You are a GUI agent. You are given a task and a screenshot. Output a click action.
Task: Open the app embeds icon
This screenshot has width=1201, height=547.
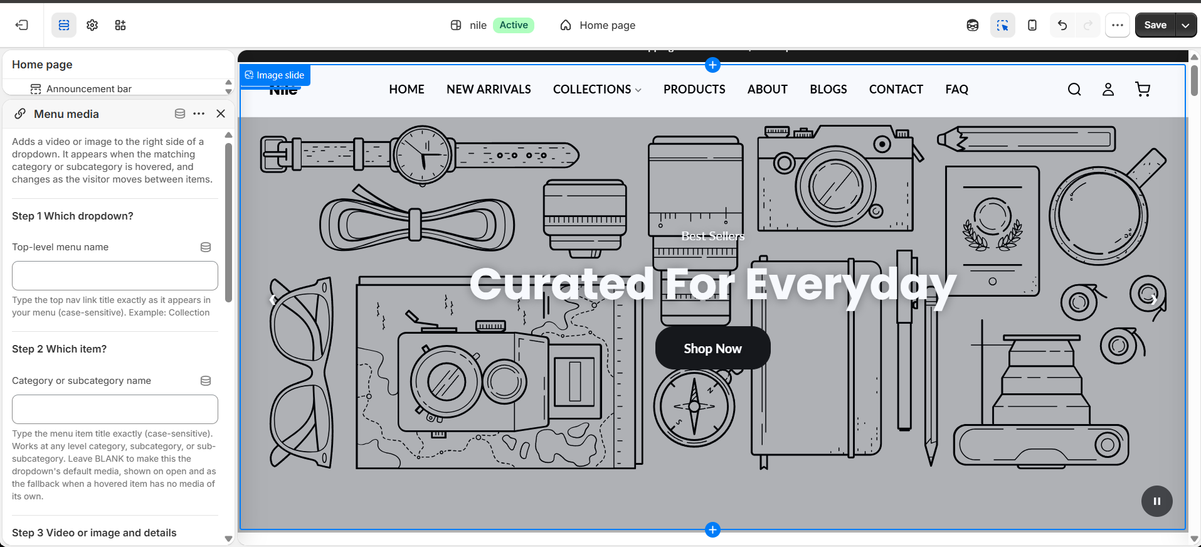point(120,25)
